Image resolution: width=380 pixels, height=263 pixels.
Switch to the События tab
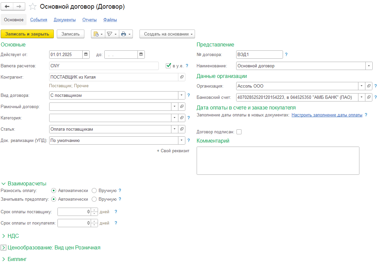[39, 20]
